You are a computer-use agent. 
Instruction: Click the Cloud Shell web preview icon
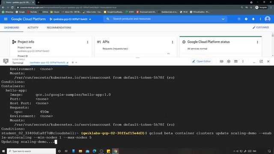point(236,62)
